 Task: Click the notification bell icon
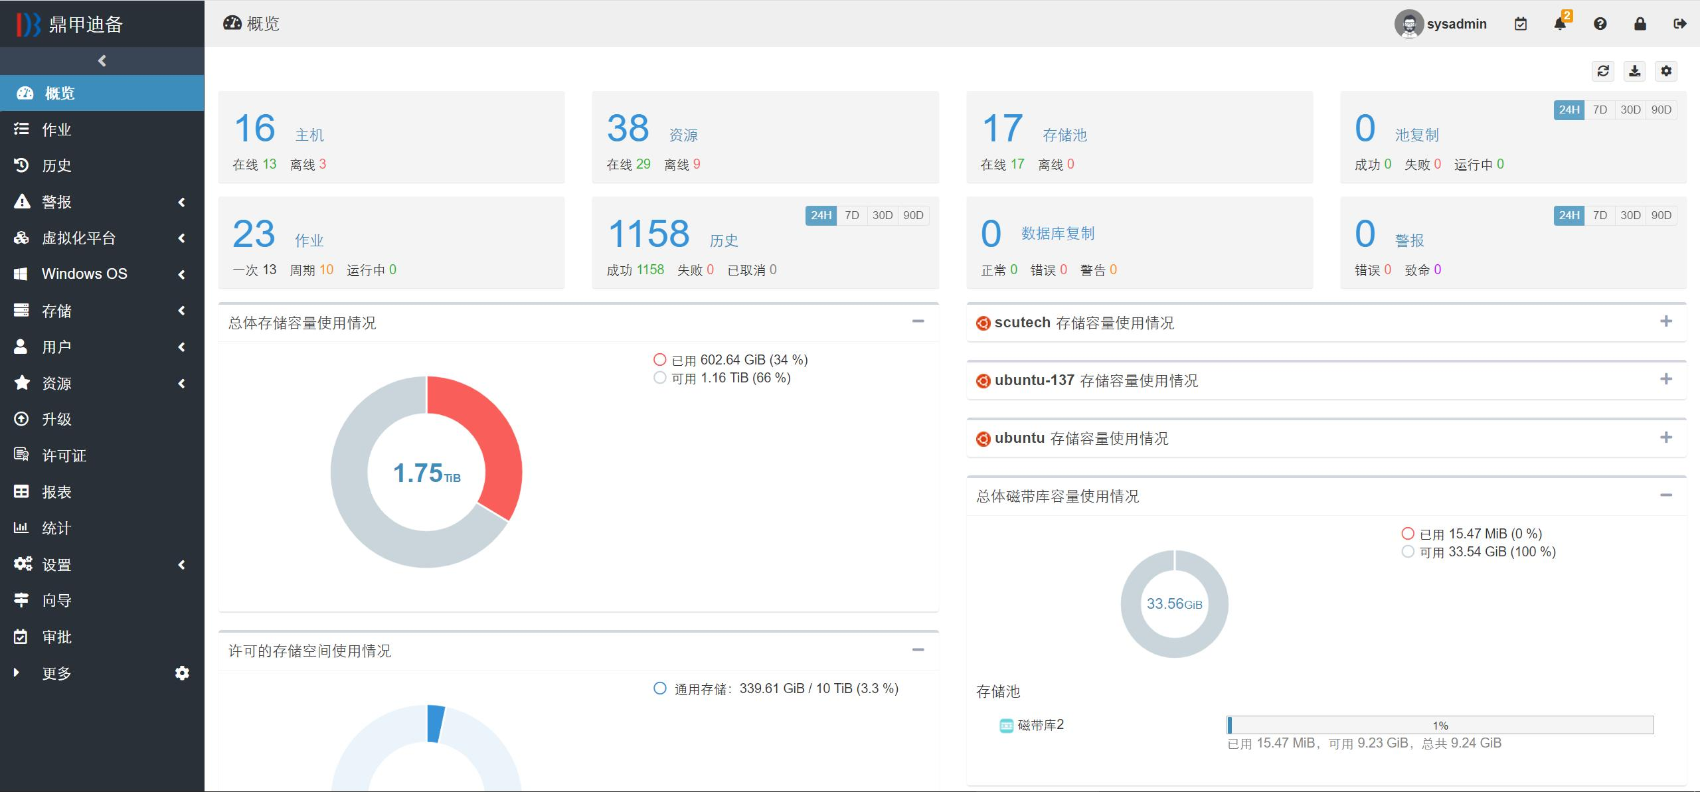click(x=1560, y=25)
